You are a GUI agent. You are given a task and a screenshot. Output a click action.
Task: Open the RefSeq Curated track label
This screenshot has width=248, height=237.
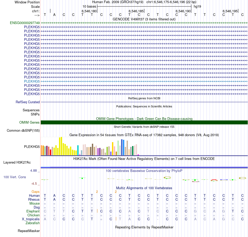(x=27, y=102)
